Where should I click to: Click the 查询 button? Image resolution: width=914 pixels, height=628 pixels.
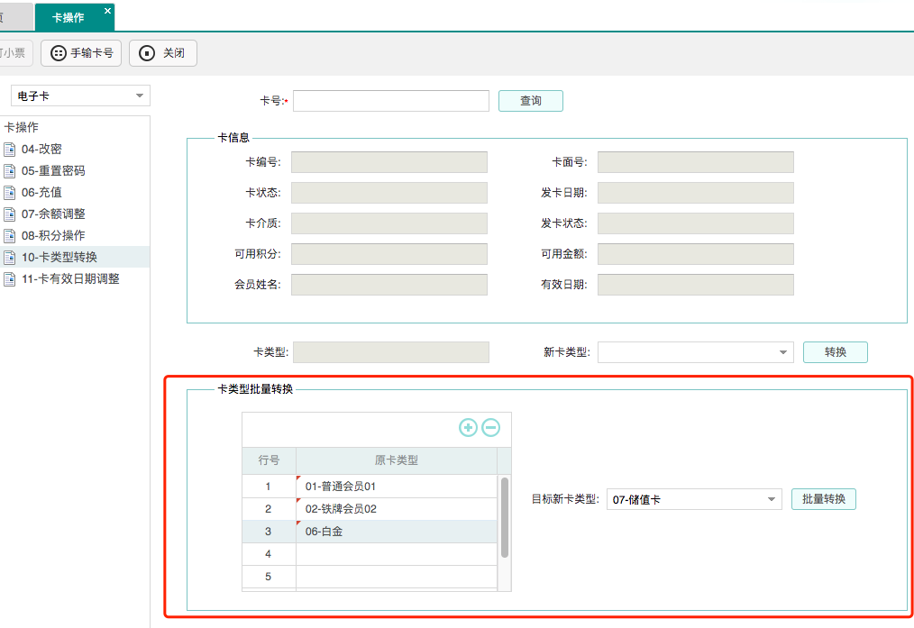[x=530, y=101]
